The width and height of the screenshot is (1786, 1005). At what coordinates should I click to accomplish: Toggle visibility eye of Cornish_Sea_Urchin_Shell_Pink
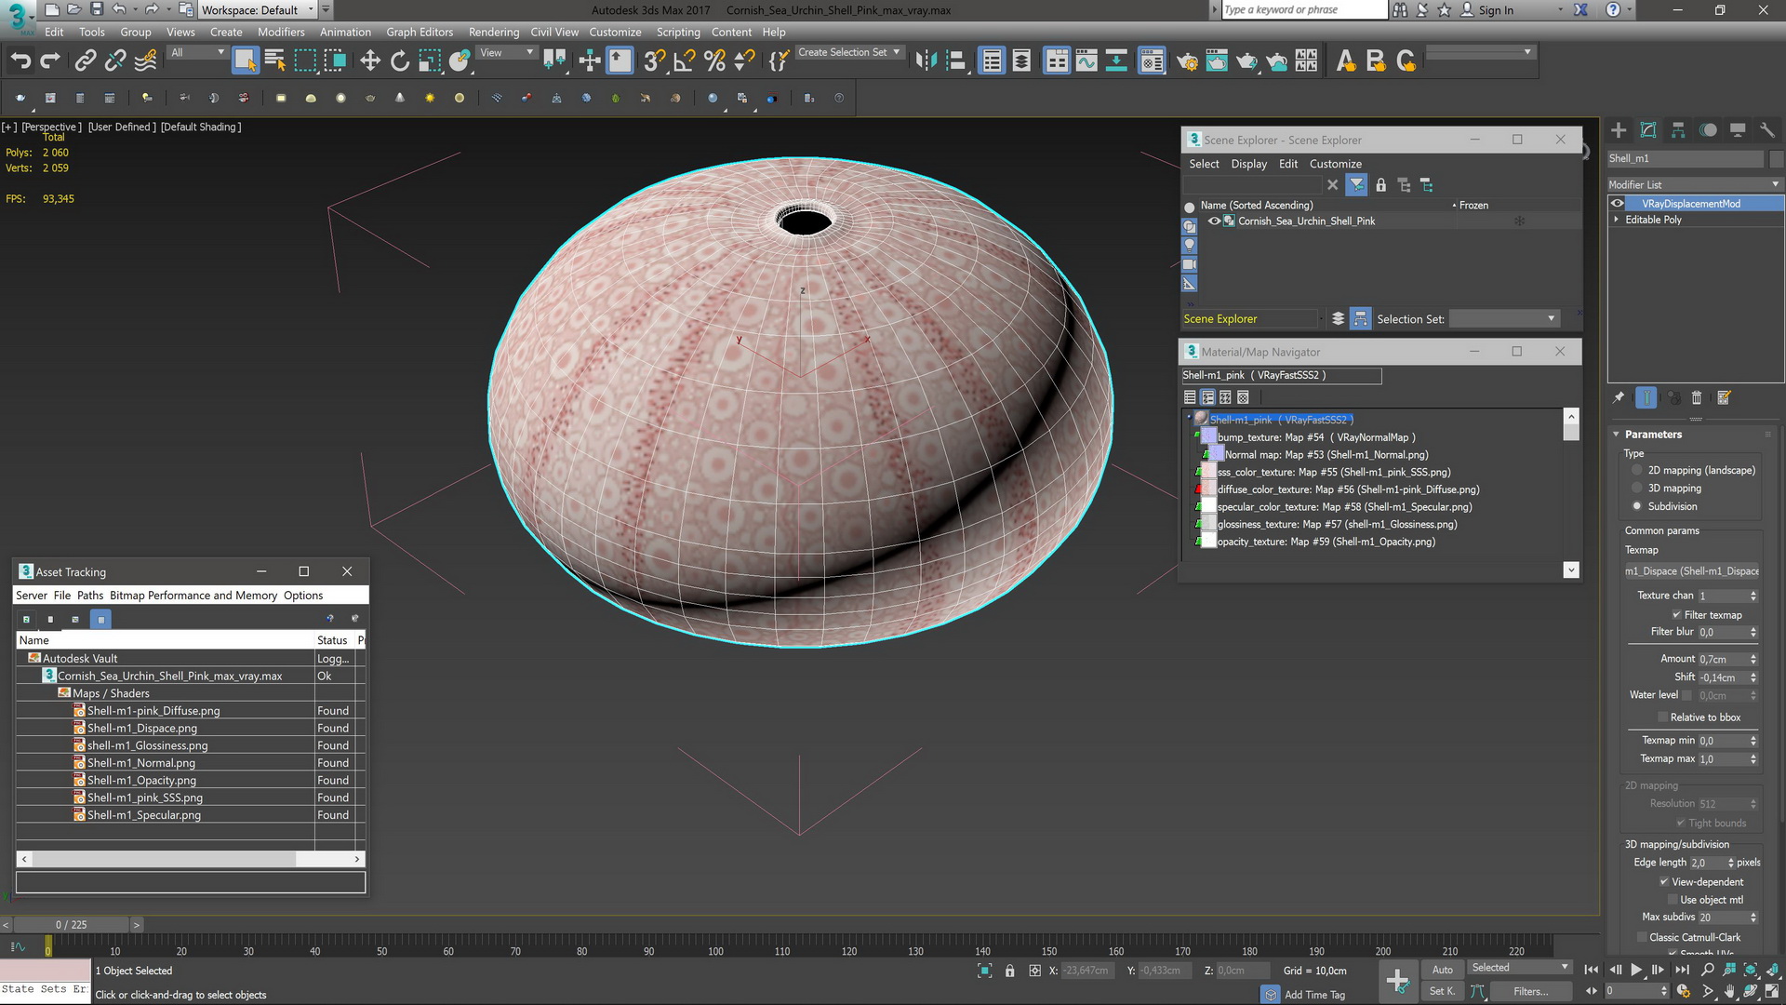(1214, 221)
